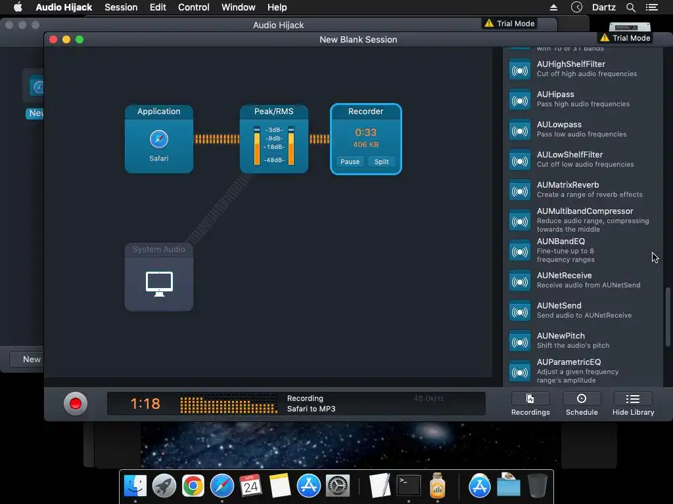Select the AUMatrixReverb effect icon
This screenshot has width=673, height=504.
[520, 191]
